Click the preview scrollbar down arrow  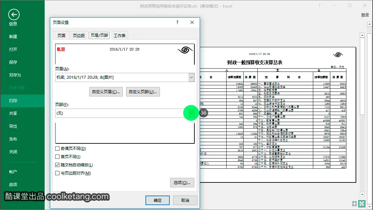point(362,195)
